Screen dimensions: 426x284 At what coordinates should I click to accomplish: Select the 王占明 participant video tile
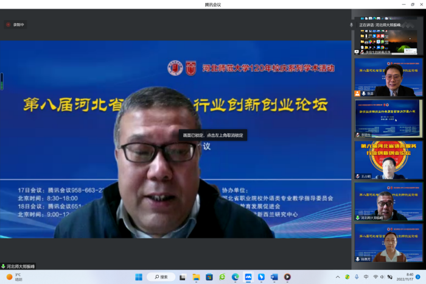click(x=388, y=160)
